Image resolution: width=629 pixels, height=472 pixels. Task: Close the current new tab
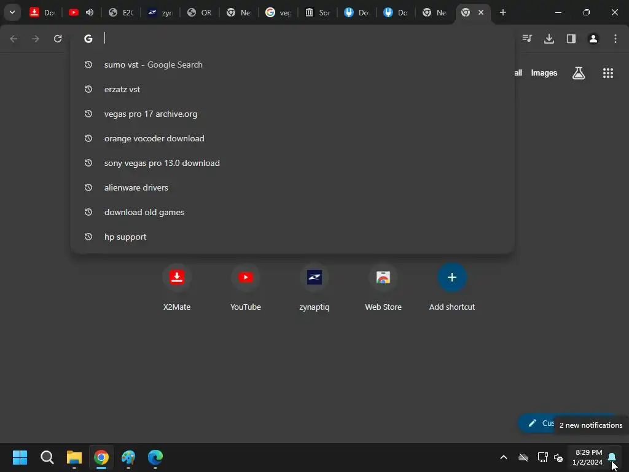(x=481, y=12)
